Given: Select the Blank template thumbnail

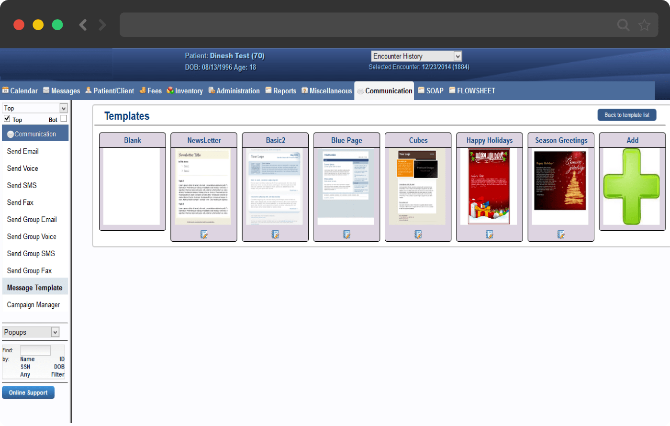Looking at the screenshot, I should tap(132, 187).
